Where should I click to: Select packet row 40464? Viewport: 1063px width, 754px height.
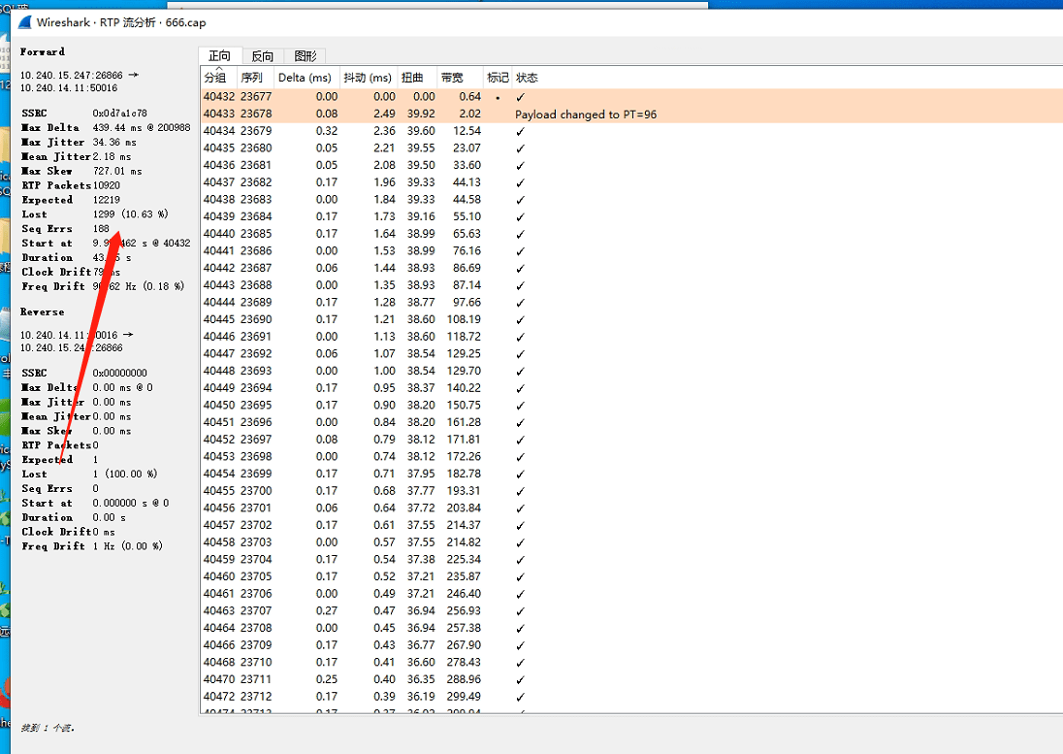pyautogui.click(x=631, y=628)
